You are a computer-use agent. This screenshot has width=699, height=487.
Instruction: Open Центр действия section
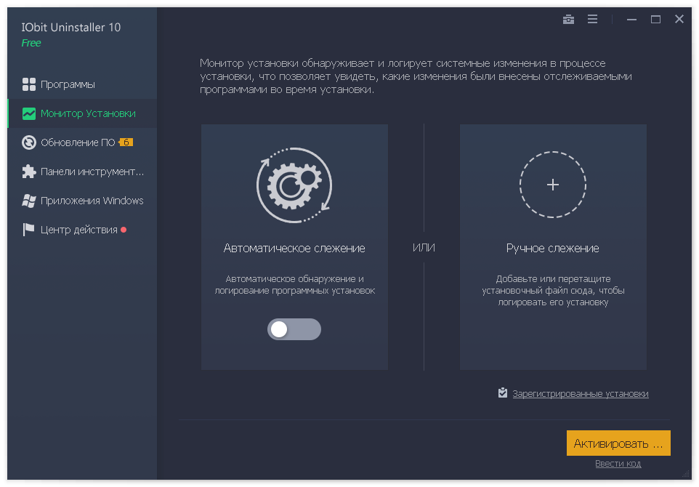pos(83,230)
